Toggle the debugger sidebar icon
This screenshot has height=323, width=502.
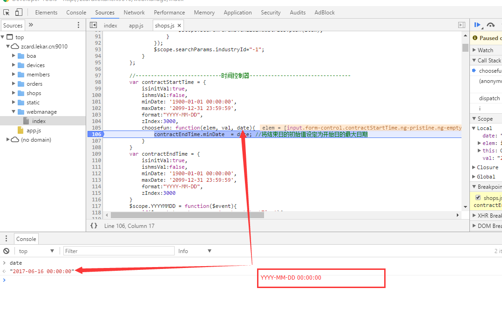coord(461,25)
